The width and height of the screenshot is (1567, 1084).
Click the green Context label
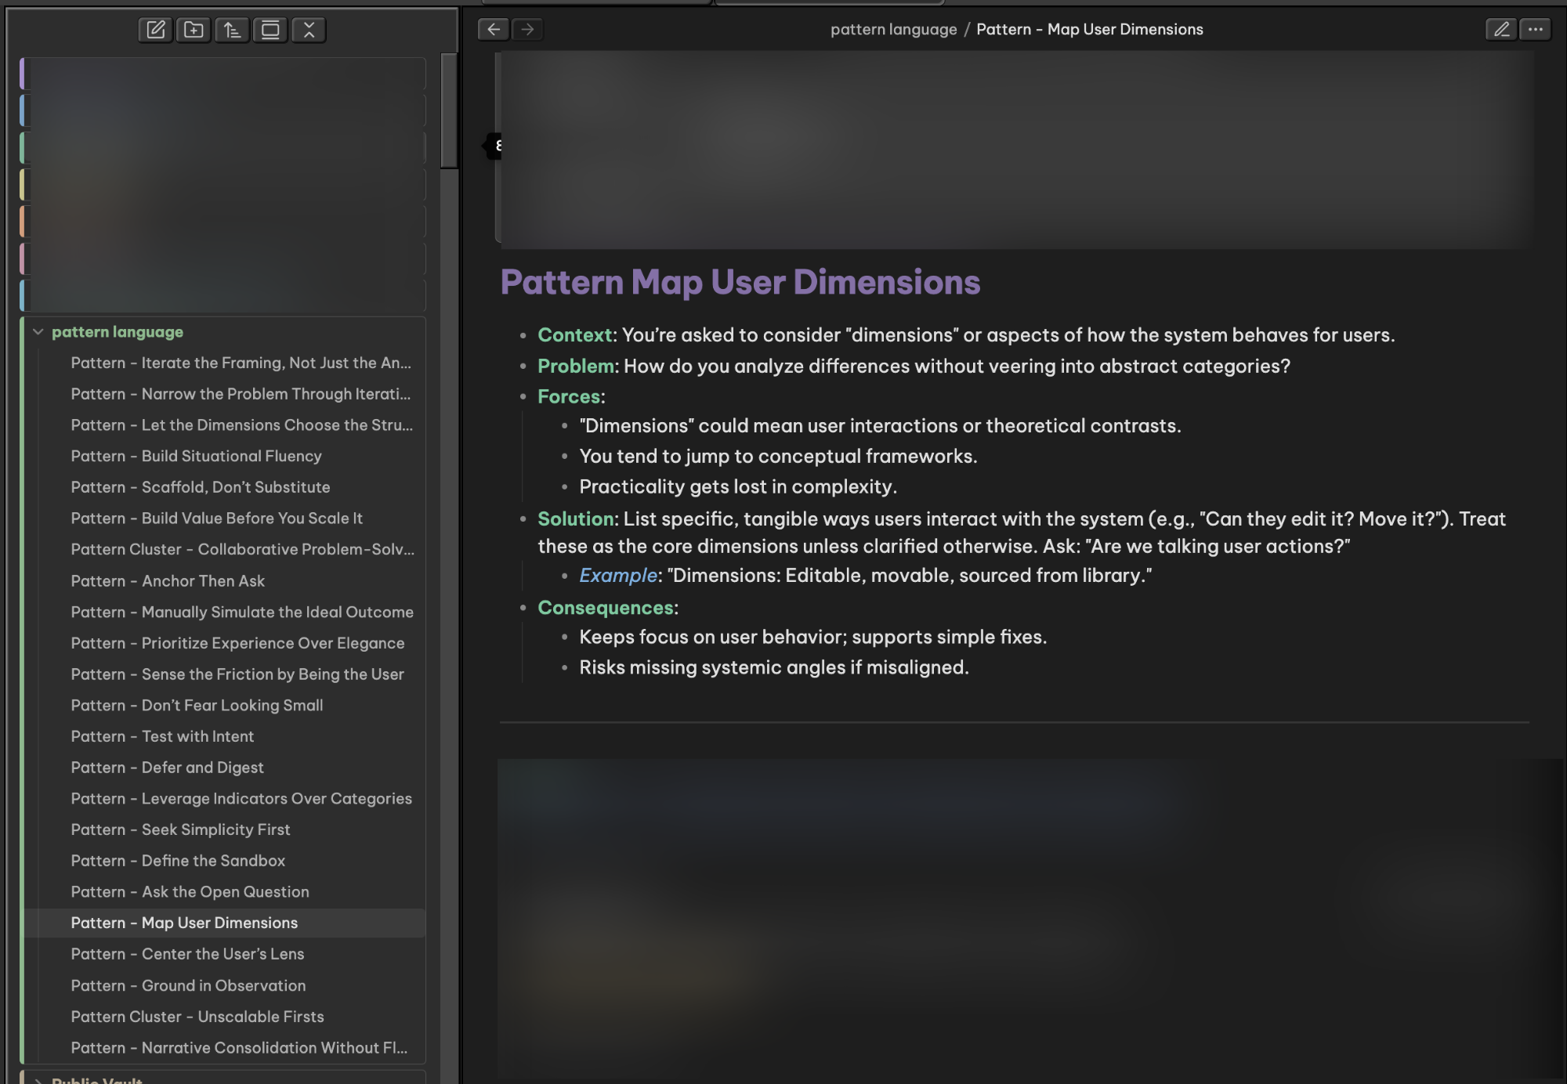coord(574,334)
